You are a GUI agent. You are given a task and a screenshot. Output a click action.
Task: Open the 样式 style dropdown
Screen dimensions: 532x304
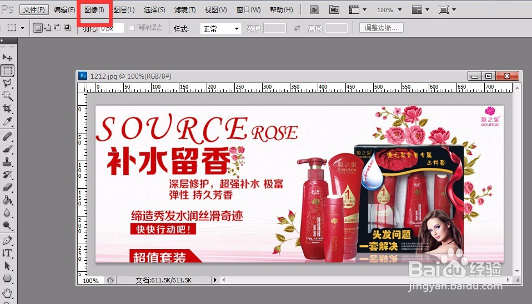[220, 29]
